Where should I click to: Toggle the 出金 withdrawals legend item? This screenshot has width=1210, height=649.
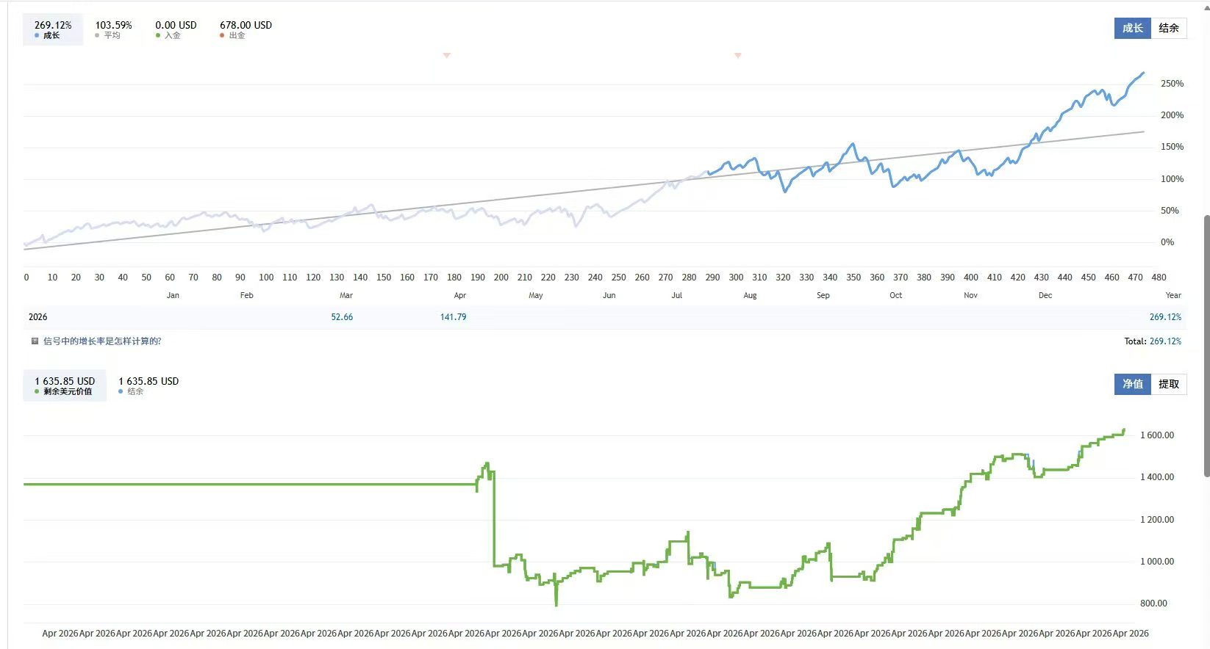point(246,29)
